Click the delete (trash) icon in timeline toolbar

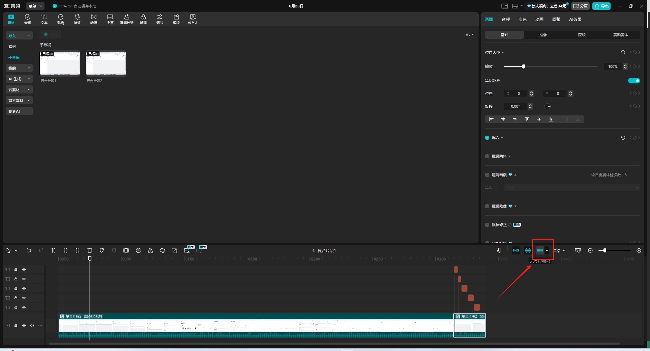click(90, 250)
